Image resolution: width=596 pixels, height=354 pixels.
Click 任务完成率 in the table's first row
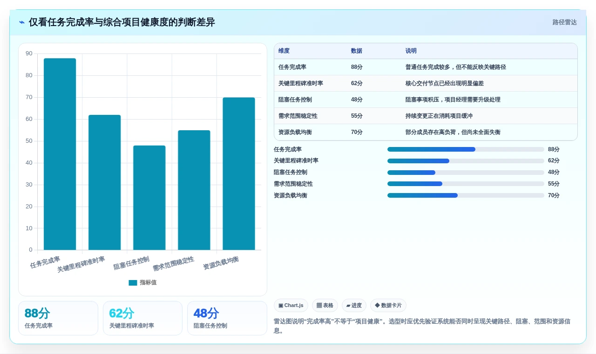coord(292,67)
